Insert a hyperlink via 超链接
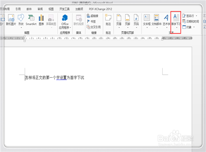The image size is (206, 152). (92, 16)
